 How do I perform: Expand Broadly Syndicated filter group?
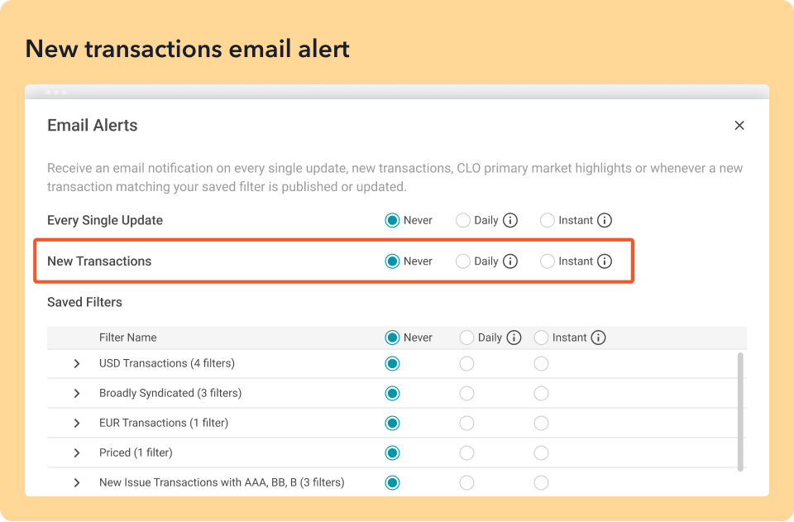[77, 394]
